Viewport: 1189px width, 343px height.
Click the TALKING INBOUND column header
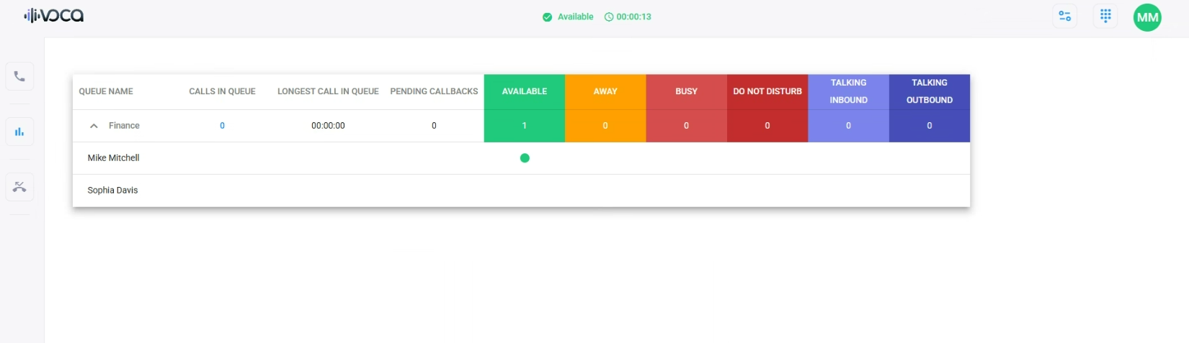click(848, 91)
